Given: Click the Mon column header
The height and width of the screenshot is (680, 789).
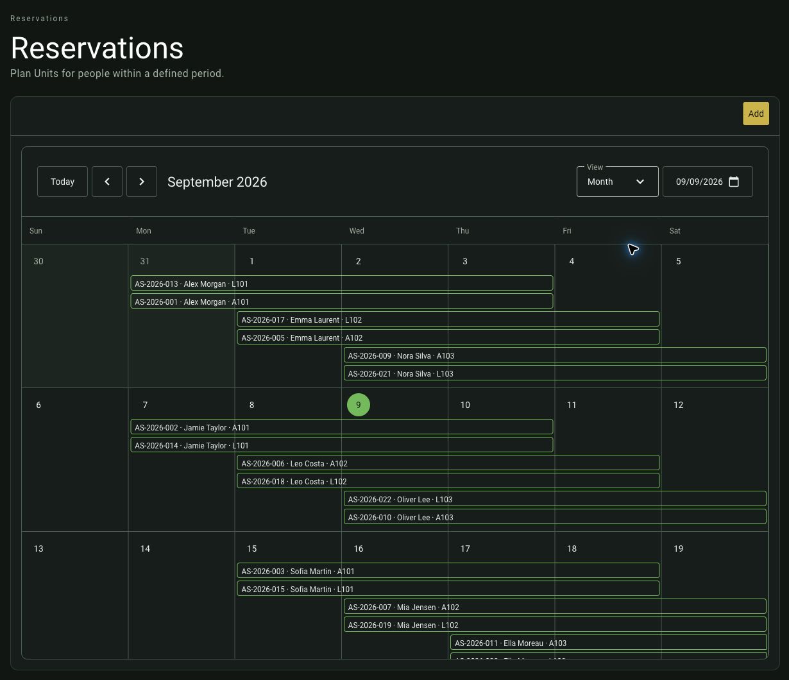Looking at the screenshot, I should [x=144, y=230].
